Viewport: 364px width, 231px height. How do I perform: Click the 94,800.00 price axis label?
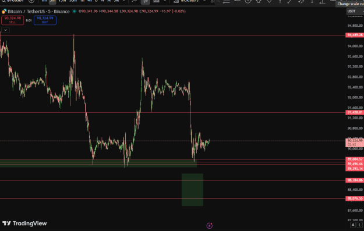pyautogui.click(x=355, y=26)
